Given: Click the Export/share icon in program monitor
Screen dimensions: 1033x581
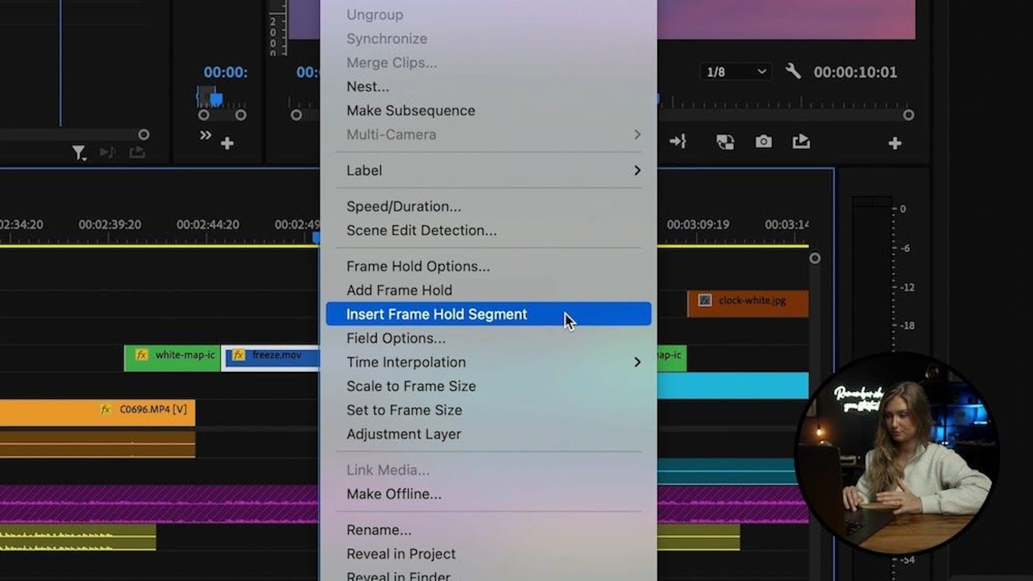Looking at the screenshot, I should point(801,142).
